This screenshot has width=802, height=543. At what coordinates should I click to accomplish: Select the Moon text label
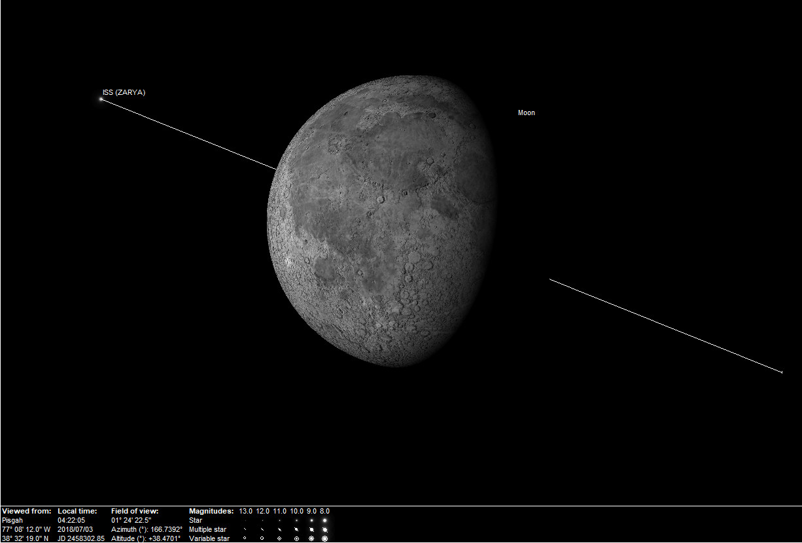coord(526,113)
